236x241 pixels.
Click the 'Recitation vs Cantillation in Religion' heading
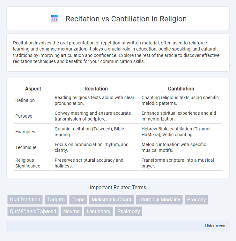click(x=126, y=19)
